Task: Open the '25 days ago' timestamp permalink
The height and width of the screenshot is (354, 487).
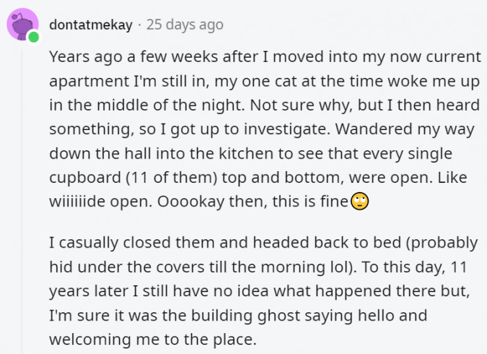Action: point(185,24)
